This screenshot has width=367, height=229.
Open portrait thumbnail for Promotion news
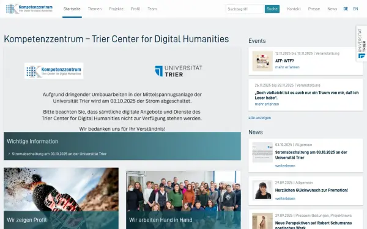pyautogui.click(x=262, y=190)
